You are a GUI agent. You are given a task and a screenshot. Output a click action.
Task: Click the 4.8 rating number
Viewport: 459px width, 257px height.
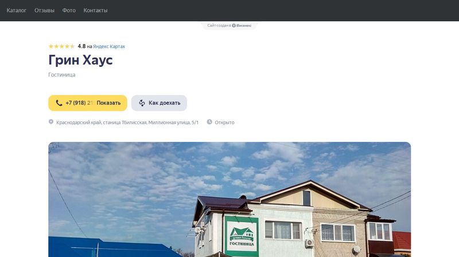pos(81,46)
